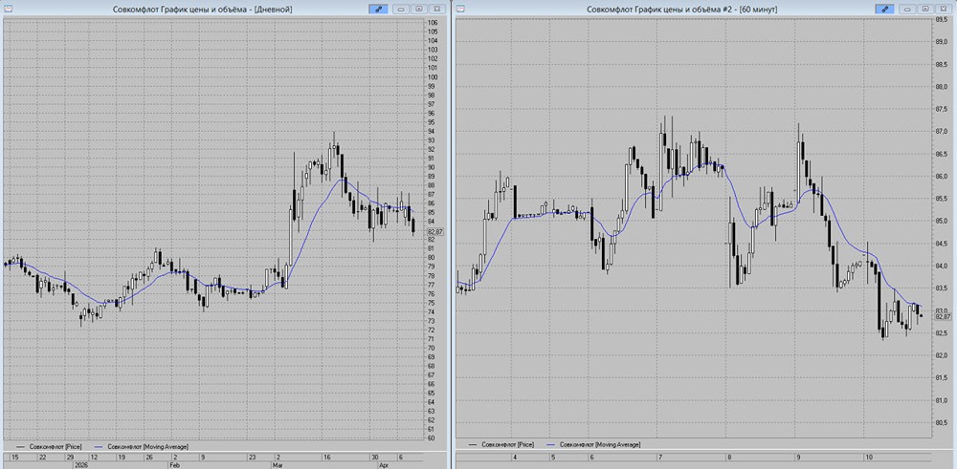Click date label 30 on daily time axis

tap(375, 457)
